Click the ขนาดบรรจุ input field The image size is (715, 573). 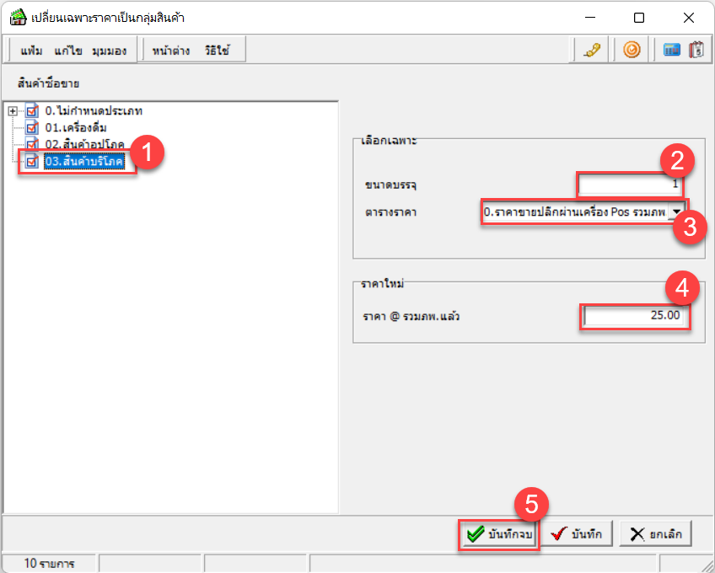click(631, 185)
